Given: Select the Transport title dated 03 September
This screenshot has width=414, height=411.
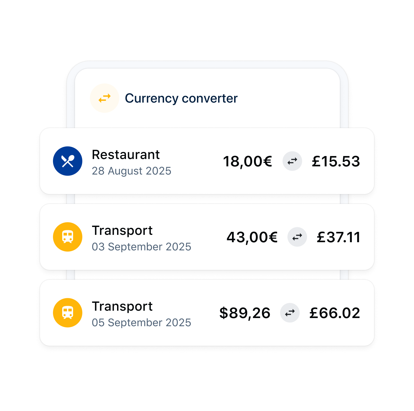Looking at the screenshot, I should [x=122, y=231].
